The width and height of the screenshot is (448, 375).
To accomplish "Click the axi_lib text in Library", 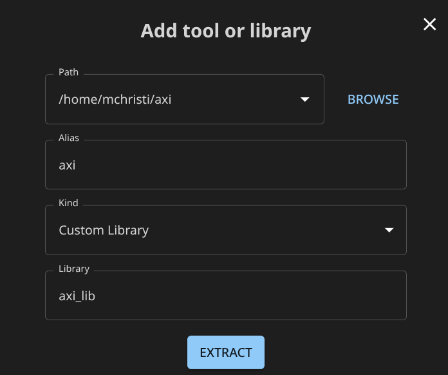I will [77, 296].
